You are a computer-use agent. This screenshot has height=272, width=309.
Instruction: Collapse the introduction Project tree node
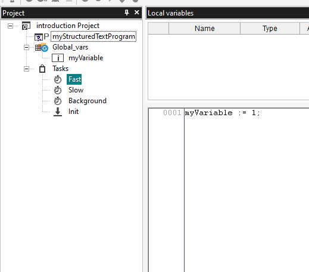click(x=10, y=26)
